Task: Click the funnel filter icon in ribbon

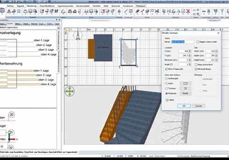Action: tap(222, 11)
